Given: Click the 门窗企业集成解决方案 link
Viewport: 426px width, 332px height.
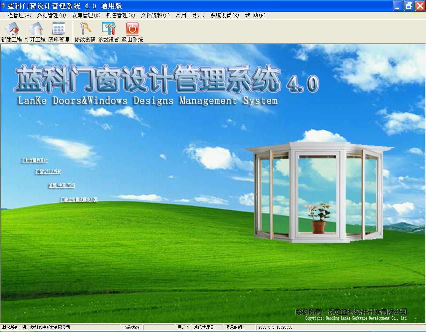Looking at the screenshot, I should click(x=79, y=200).
